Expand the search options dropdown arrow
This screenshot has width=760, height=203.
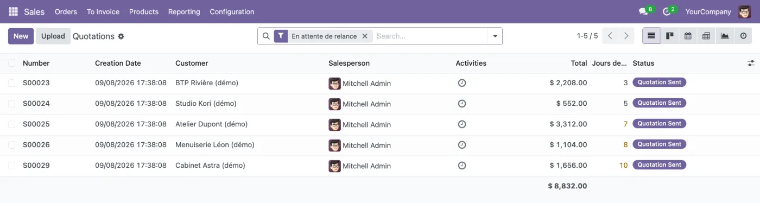495,36
